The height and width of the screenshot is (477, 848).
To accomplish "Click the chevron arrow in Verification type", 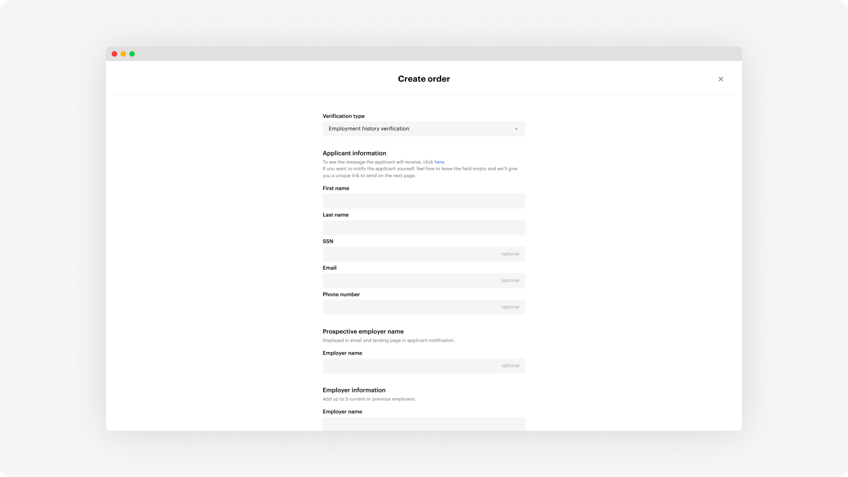I will click(x=516, y=129).
